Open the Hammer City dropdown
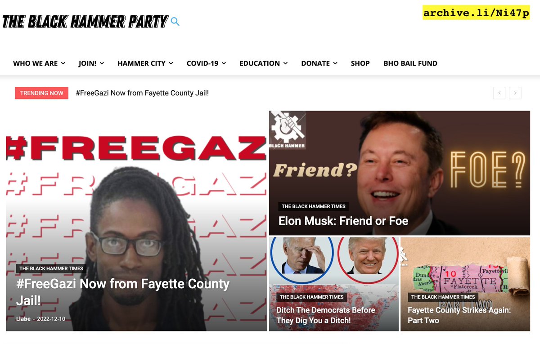 pyautogui.click(x=145, y=63)
